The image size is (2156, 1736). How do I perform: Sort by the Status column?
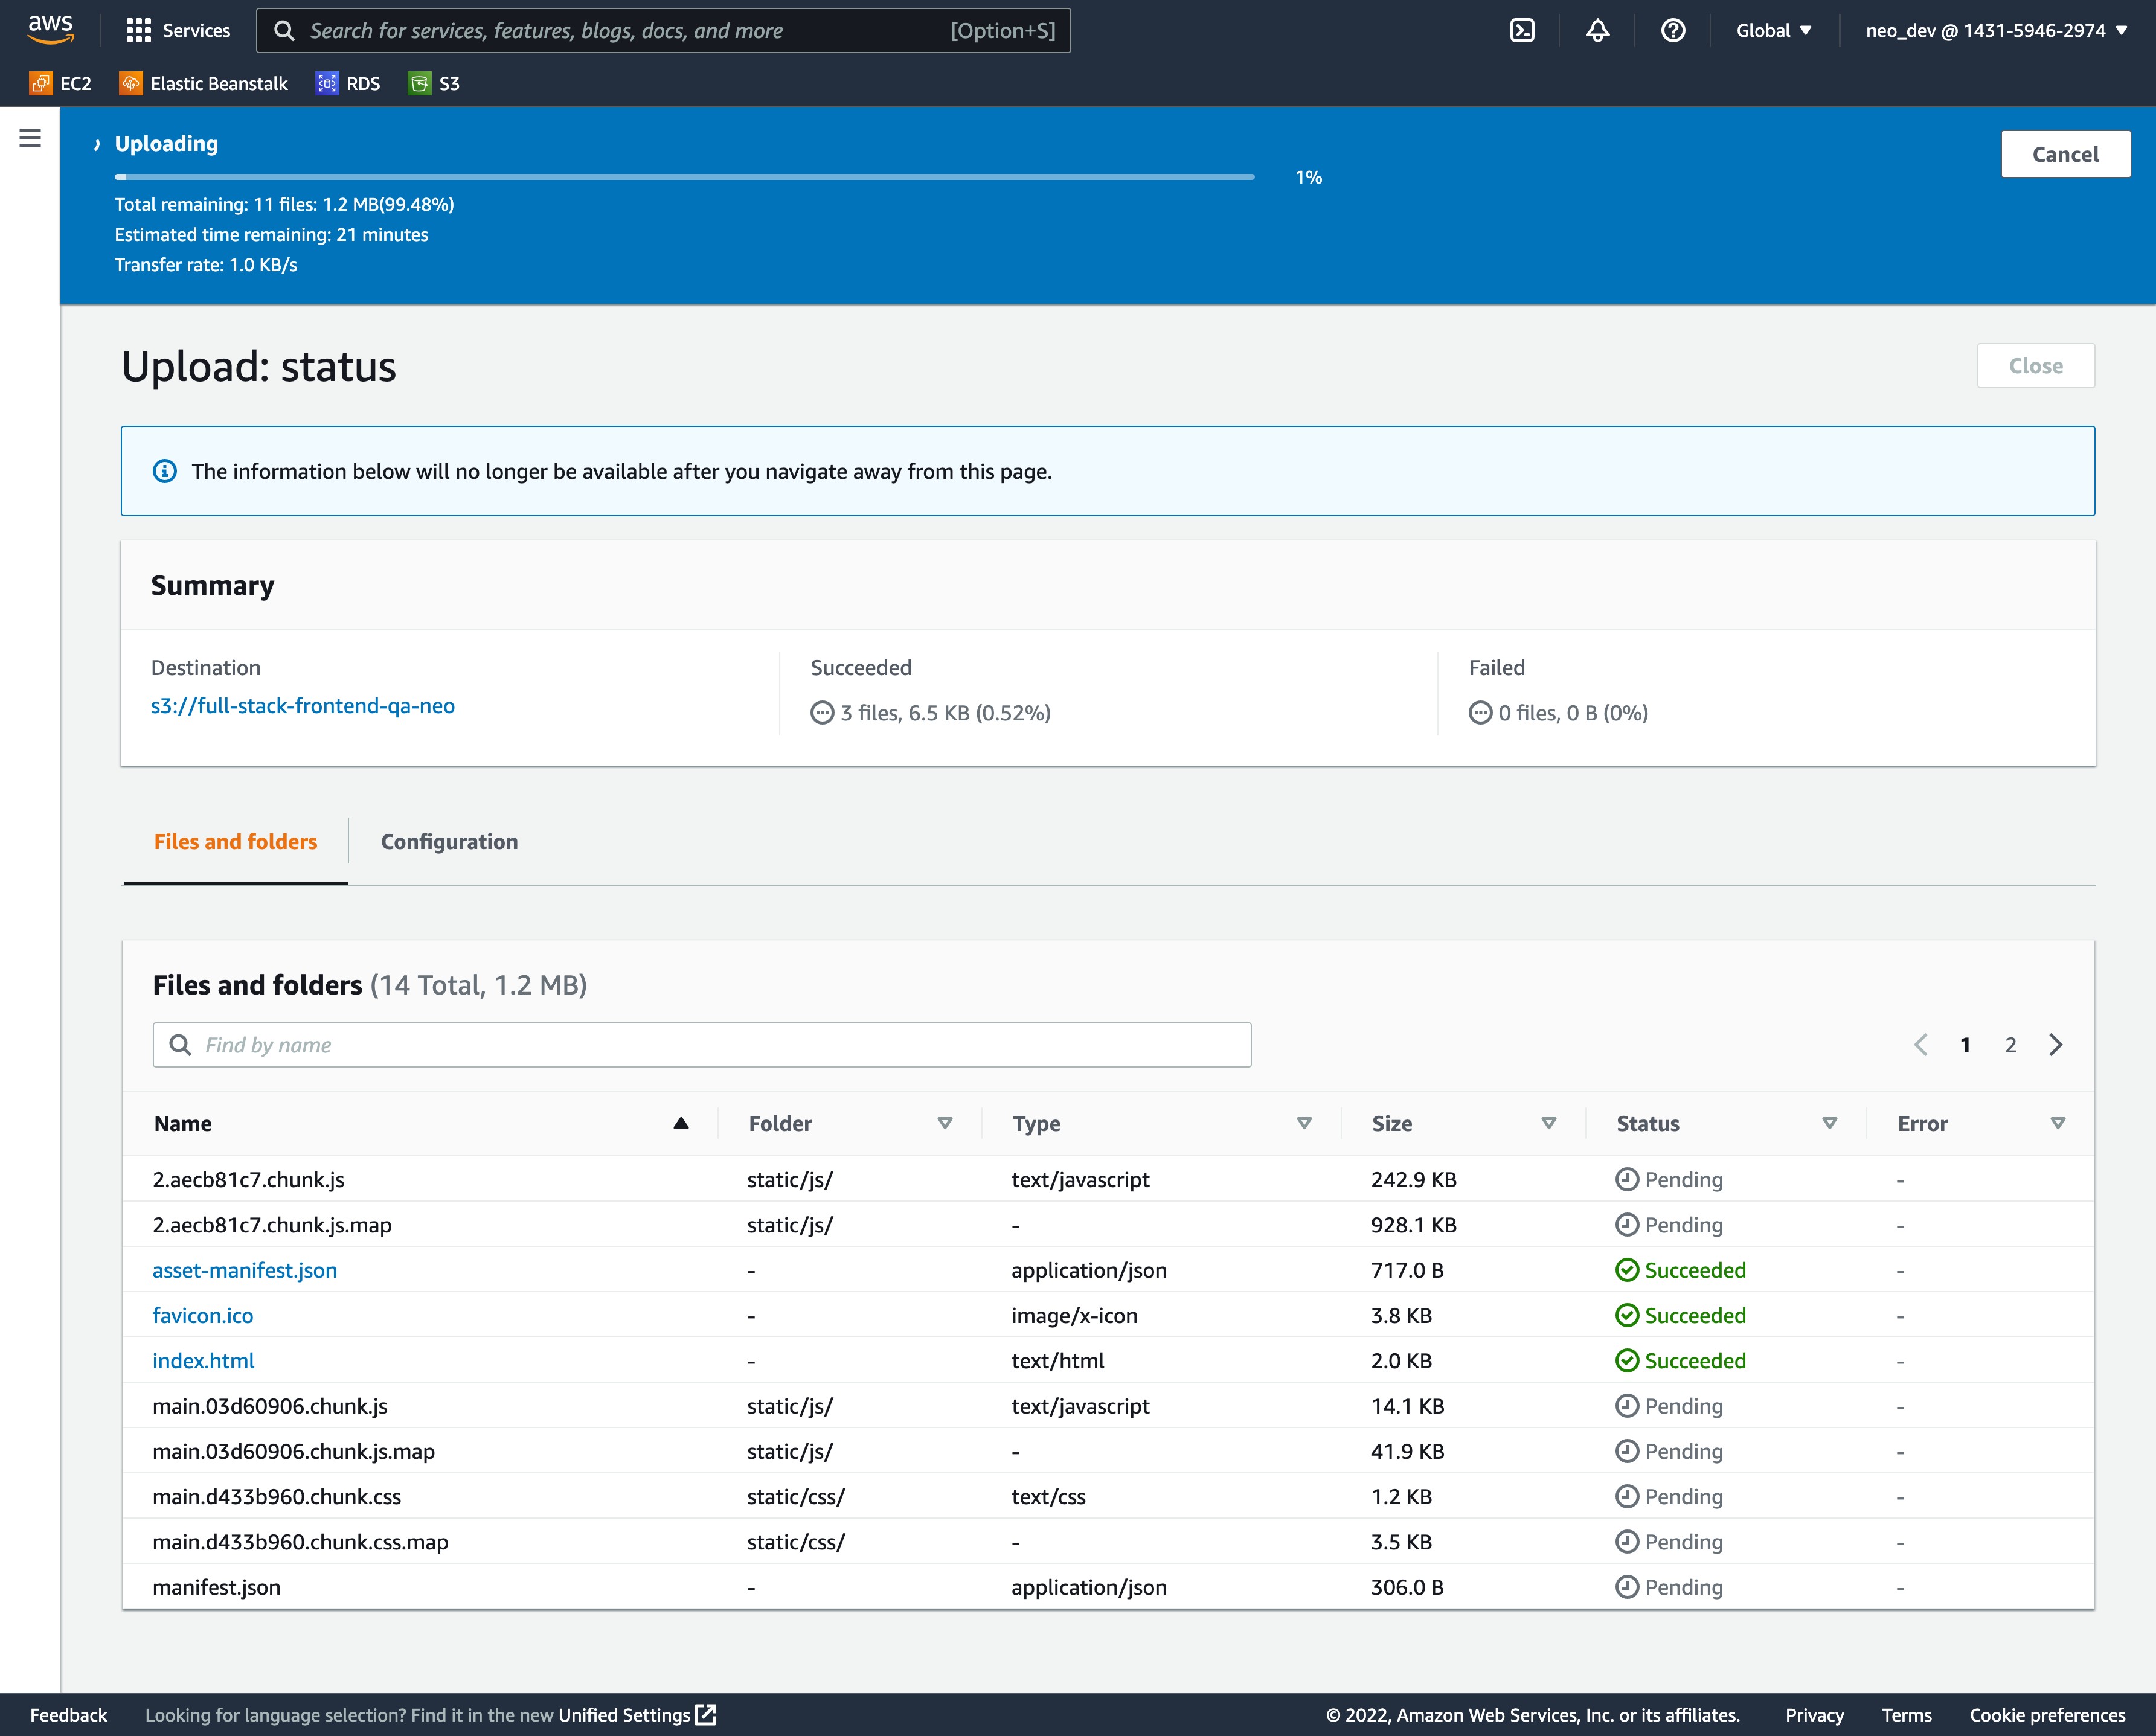point(1727,1123)
